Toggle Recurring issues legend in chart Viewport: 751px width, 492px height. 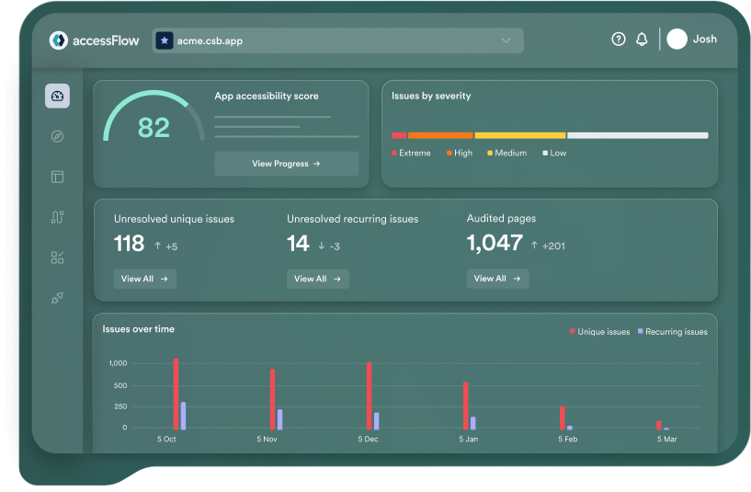(x=672, y=331)
